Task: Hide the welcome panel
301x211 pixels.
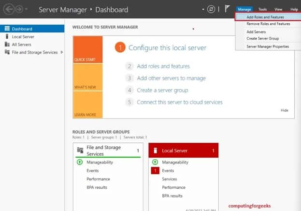Action: (284, 110)
